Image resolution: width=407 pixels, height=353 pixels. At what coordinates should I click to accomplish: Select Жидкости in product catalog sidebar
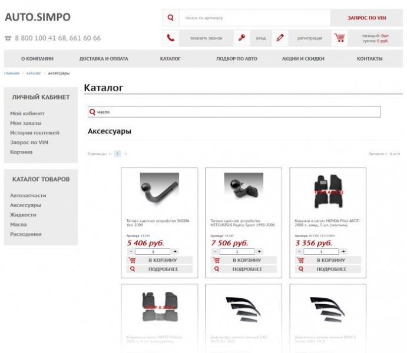coord(23,215)
